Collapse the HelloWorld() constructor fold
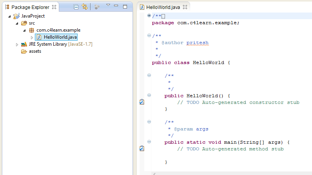 (x=149, y=95)
